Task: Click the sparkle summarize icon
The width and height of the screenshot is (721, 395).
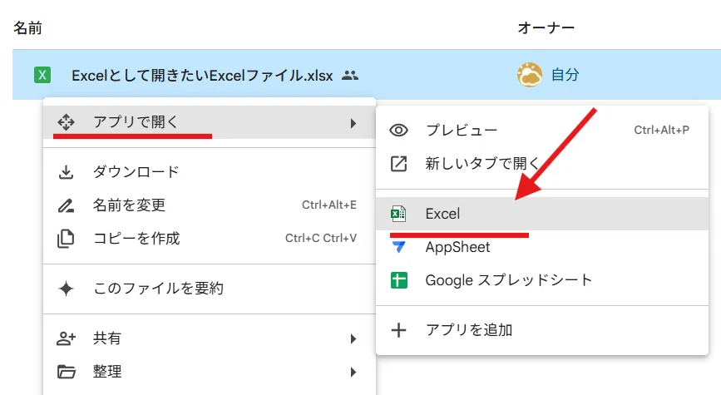Action: pyautogui.click(x=66, y=289)
